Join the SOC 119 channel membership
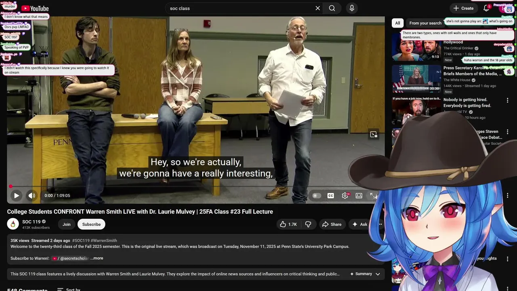This screenshot has height=291, width=517. coord(66,224)
